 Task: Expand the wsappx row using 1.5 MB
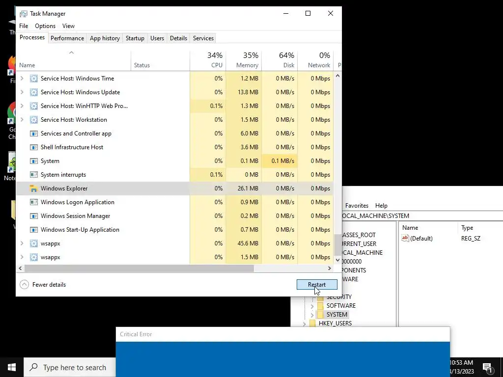tap(22, 257)
